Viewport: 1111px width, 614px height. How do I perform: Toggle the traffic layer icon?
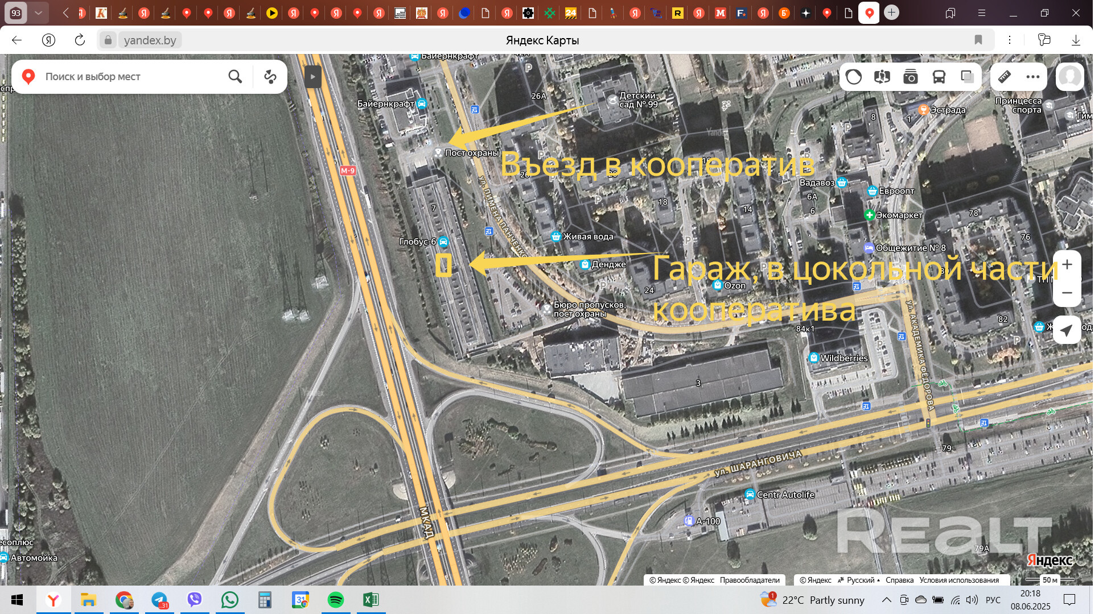pos(854,77)
